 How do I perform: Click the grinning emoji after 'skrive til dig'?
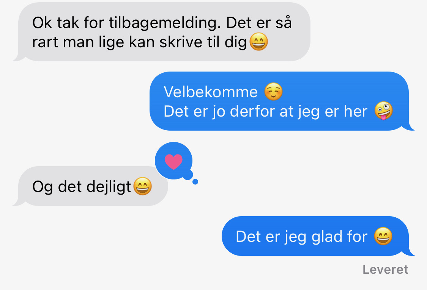tap(259, 42)
